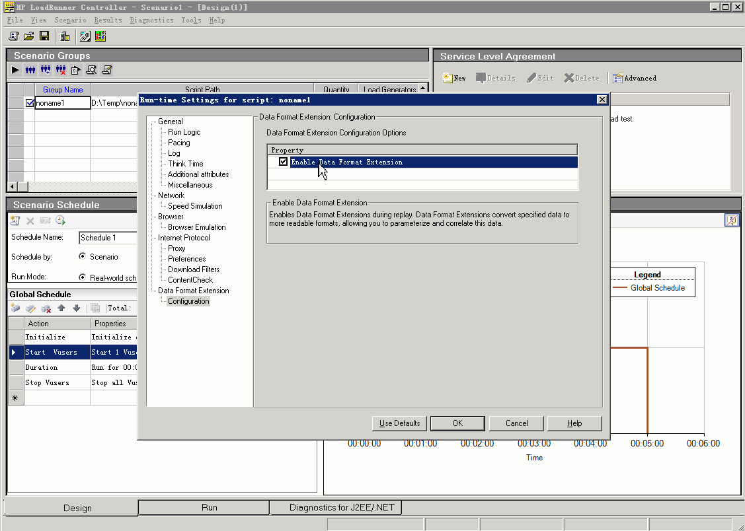Switch to Diagnostics for J2EE/.NET tab
The image size is (745, 531).
(336, 507)
